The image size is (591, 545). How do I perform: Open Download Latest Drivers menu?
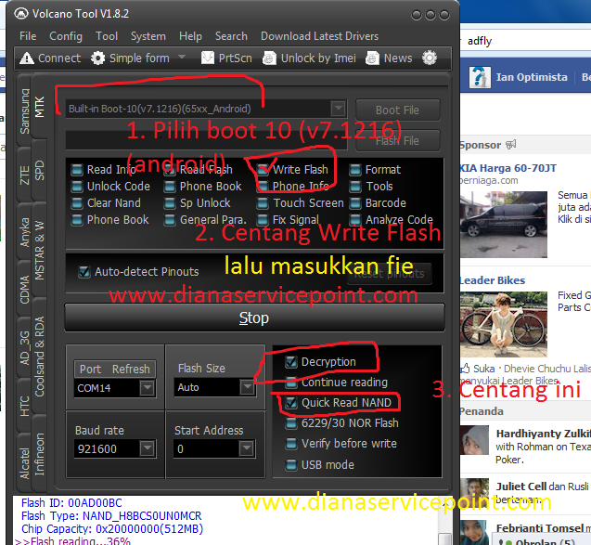point(319,36)
